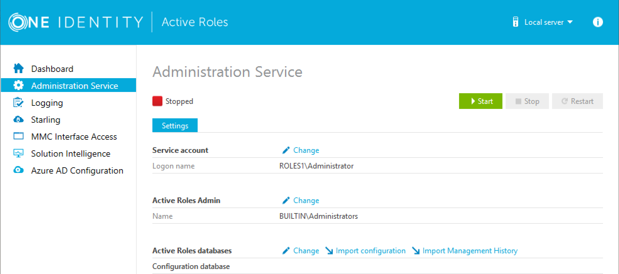Click the Logging checklist icon
Image resolution: width=619 pixels, height=274 pixels.
[x=19, y=102]
